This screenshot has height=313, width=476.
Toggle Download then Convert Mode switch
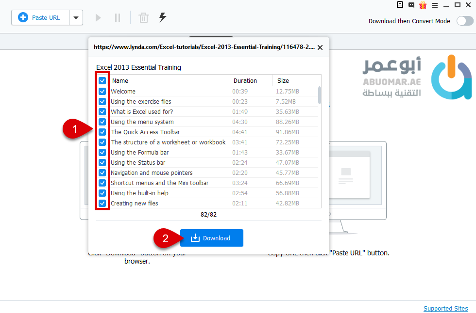(x=465, y=21)
